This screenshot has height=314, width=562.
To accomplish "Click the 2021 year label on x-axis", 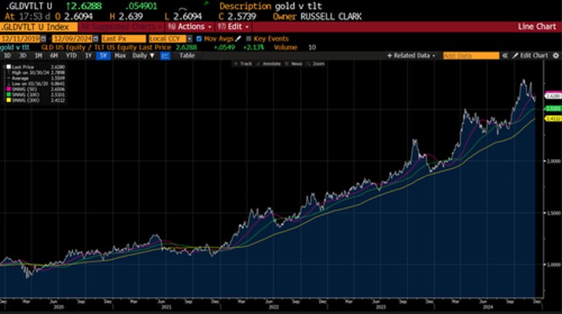I will 166,307.
